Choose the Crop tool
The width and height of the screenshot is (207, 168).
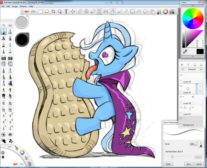pyautogui.click(x=53, y=12)
